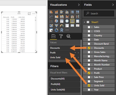The width and height of the screenshot is (116, 95).
Task: Tick the Year field checkbox
Action: pos(89,90)
